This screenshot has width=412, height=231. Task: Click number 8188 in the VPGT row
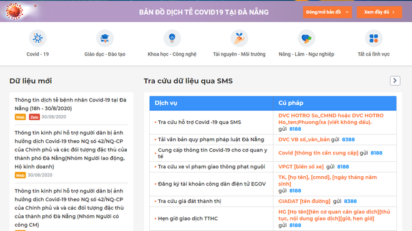[x=343, y=167]
